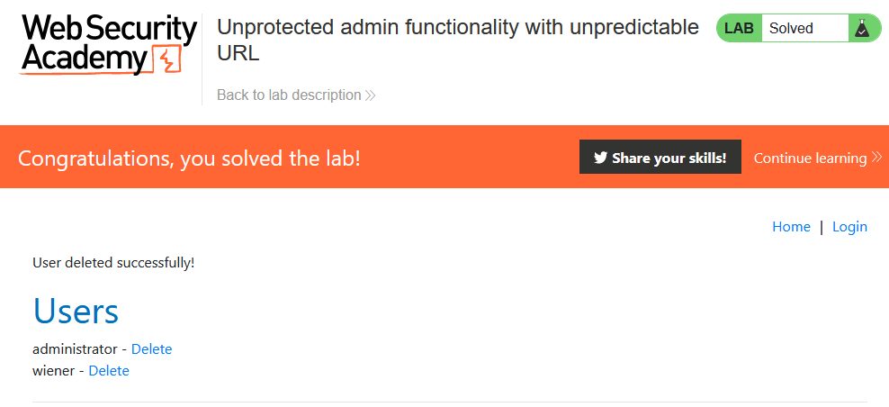
Task: Click the Twitter bird icon
Action: pyautogui.click(x=600, y=158)
